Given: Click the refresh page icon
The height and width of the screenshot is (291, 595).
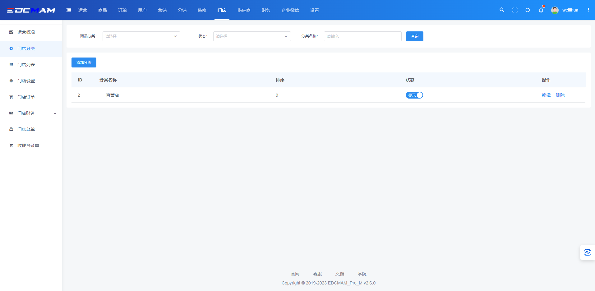Looking at the screenshot, I should [528, 10].
